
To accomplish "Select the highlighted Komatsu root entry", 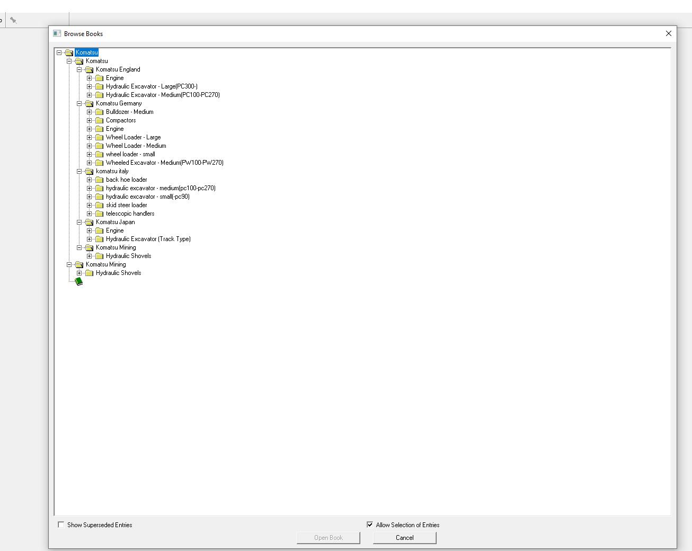I will pyautogui.click(x=87, y=52).
